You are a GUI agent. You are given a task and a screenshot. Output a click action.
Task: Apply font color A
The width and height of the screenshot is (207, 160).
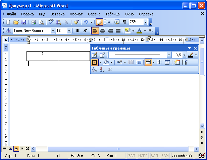tap(139, 31)
